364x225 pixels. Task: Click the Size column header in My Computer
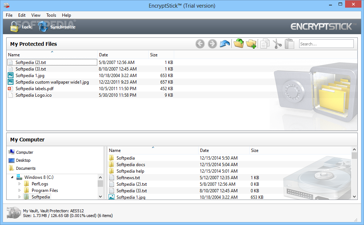(x=254, y=150)
